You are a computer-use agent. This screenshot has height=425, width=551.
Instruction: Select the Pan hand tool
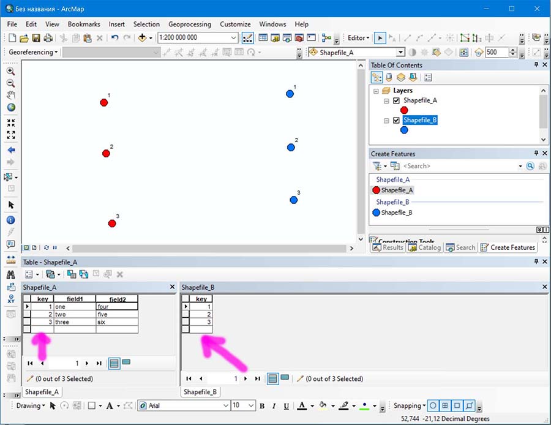click(11, 96)
